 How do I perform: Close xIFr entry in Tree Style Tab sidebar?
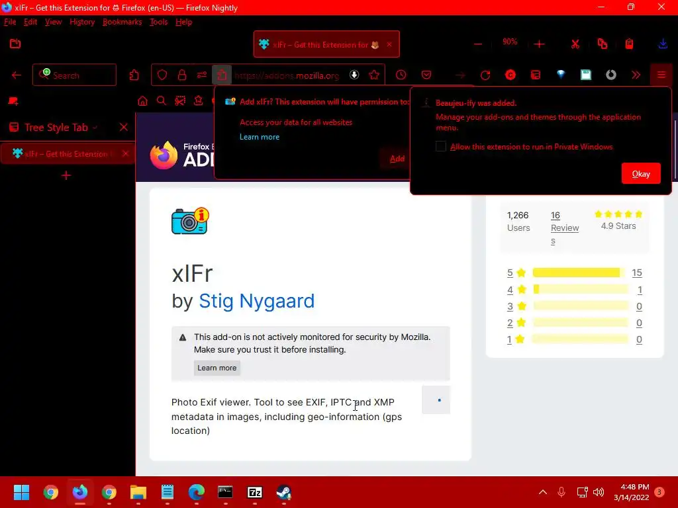click(125, 153)
